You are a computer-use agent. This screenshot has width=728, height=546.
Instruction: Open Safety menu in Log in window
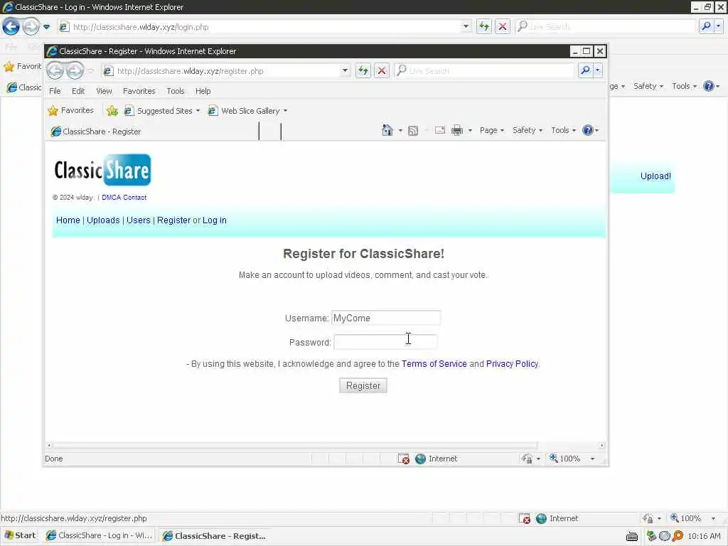648,86
